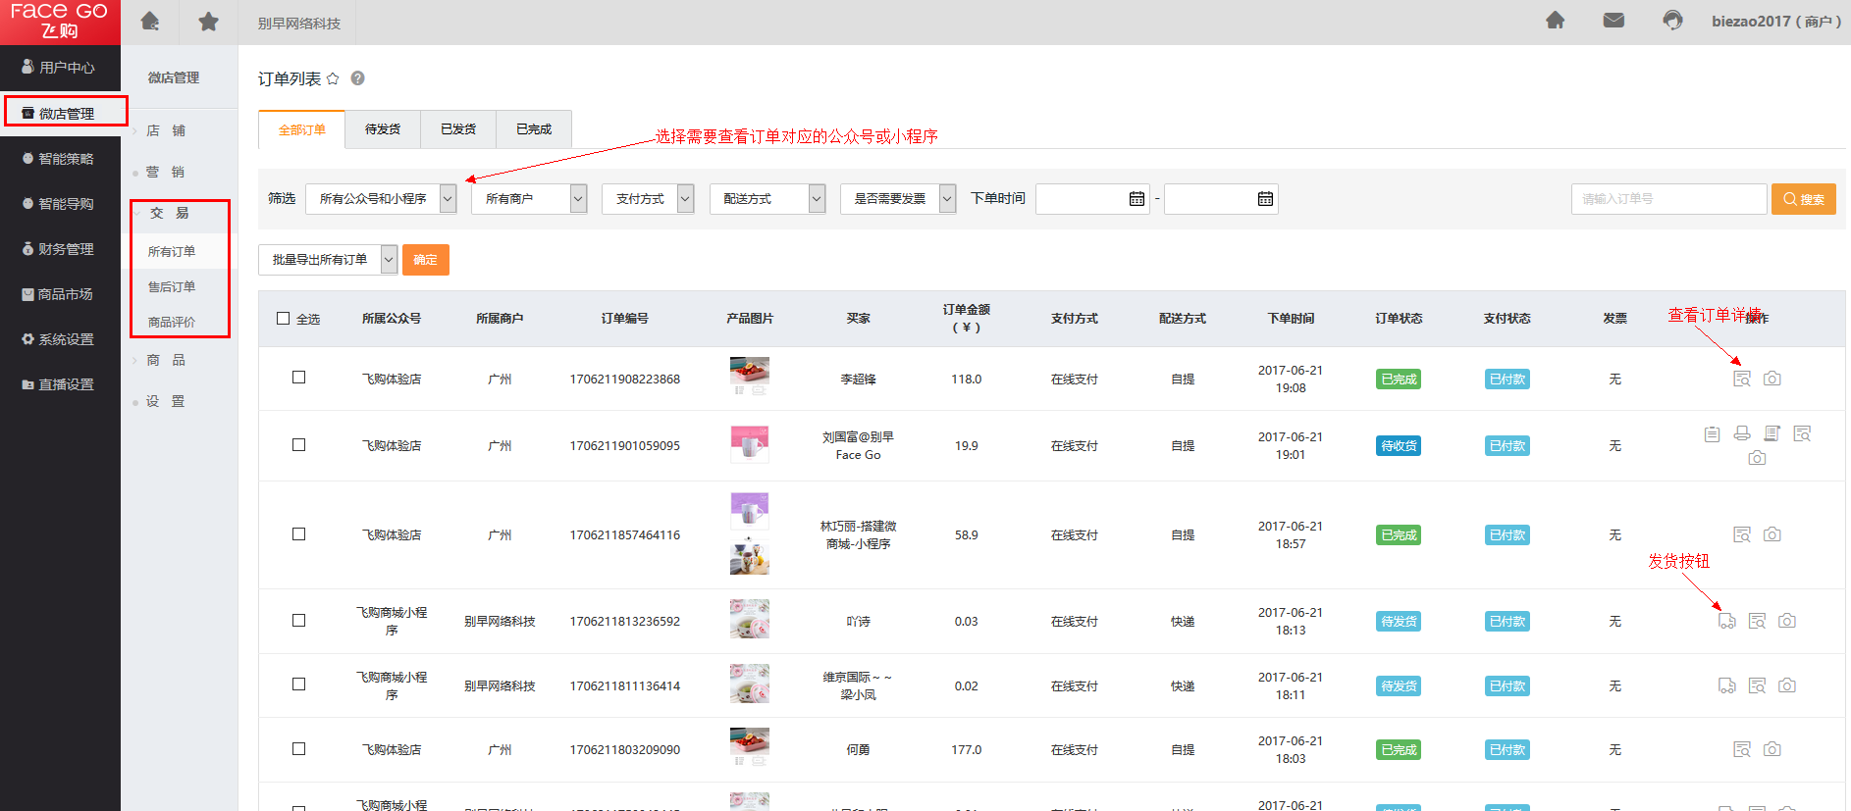Check the 全选 select-all checkbox
The image size is (1851, 811).
pyautogui.click(x=284, y=319)
